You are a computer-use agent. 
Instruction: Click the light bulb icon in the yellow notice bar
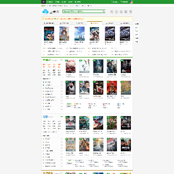(x=43, y=19)
